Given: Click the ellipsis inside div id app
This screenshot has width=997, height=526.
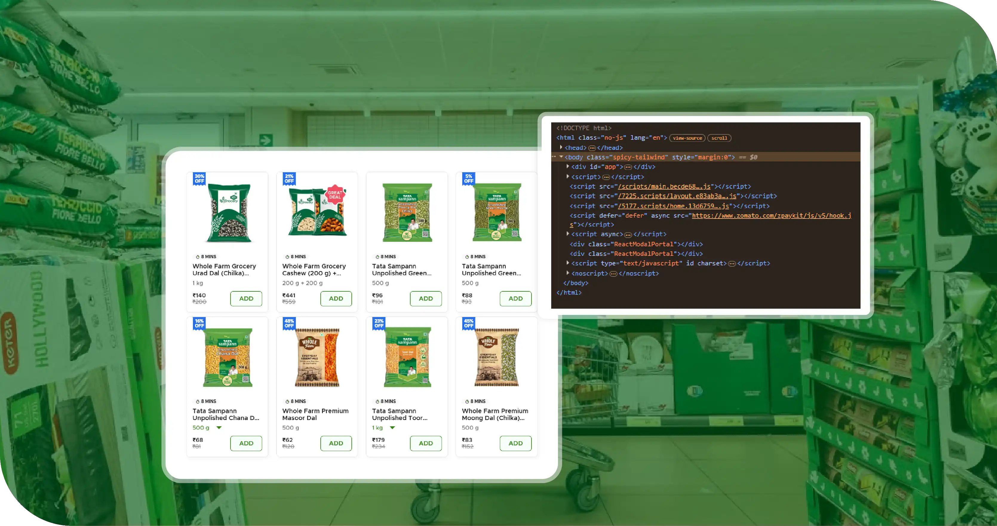Looking at the screenshot, I should [x=628, y=167].
